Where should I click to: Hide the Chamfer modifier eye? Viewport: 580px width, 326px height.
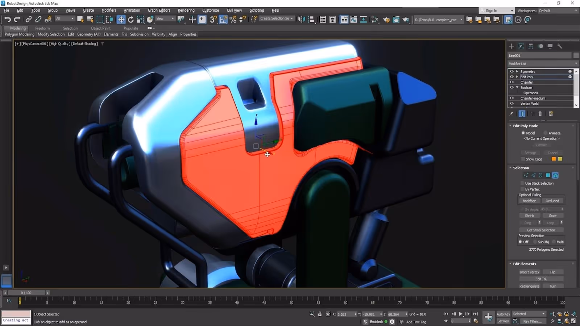(x=511, y=82)
